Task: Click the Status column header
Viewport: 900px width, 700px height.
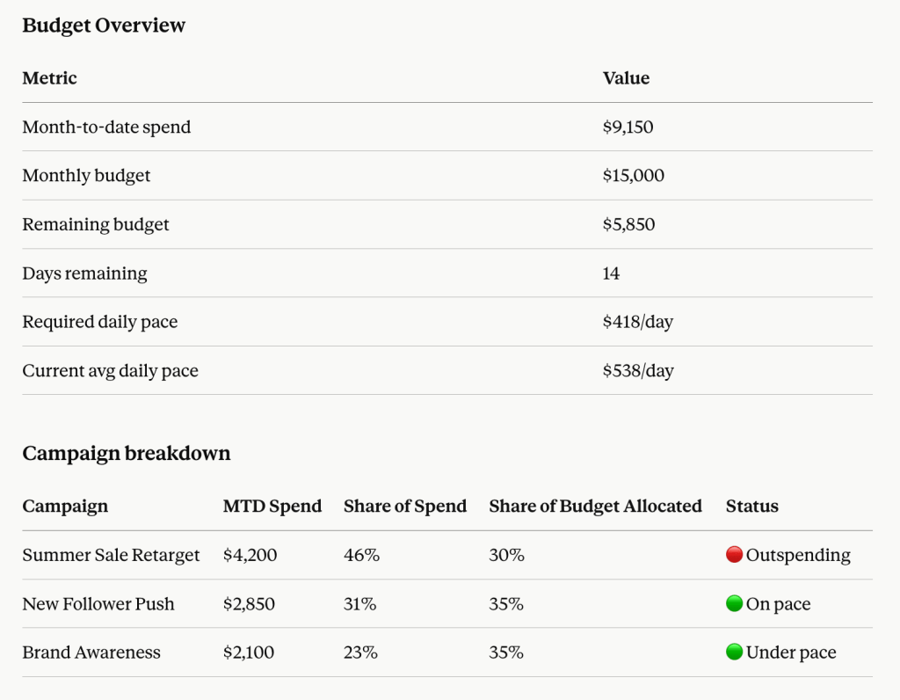Action: (x=752, y=507)
